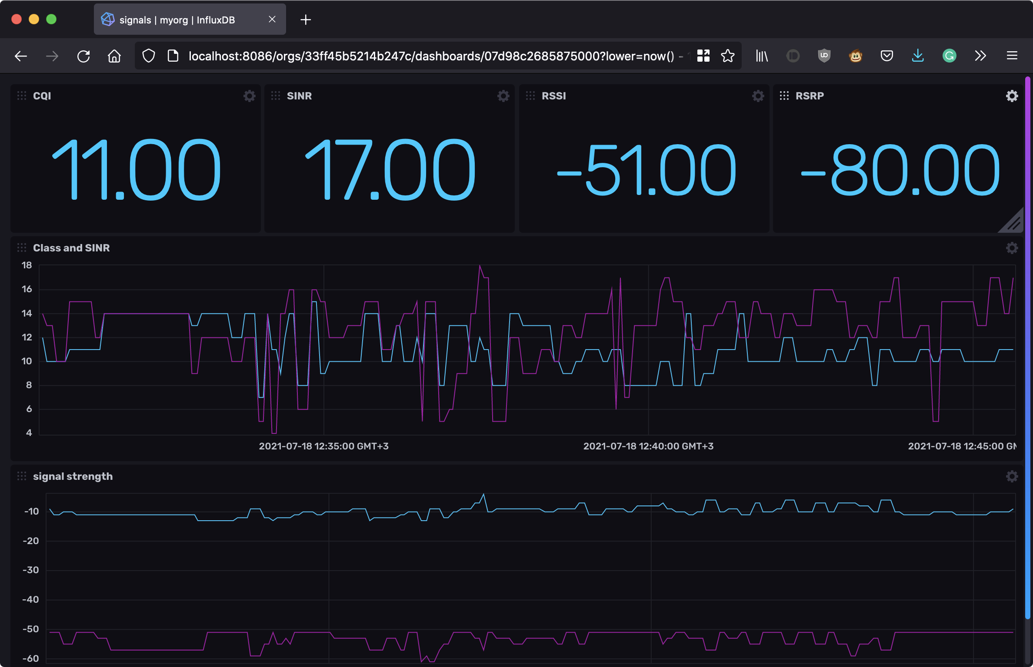Click the Grammarly extension icon
1033x667 pixels.
coord(950,56)
